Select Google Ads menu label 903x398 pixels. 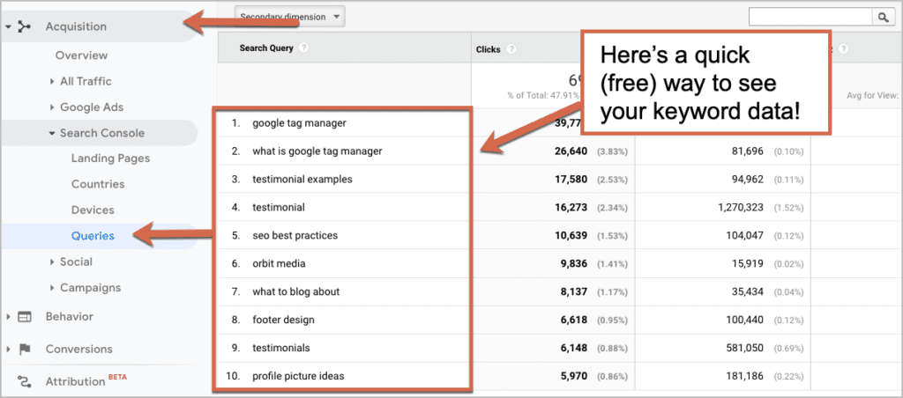point(92,107)
